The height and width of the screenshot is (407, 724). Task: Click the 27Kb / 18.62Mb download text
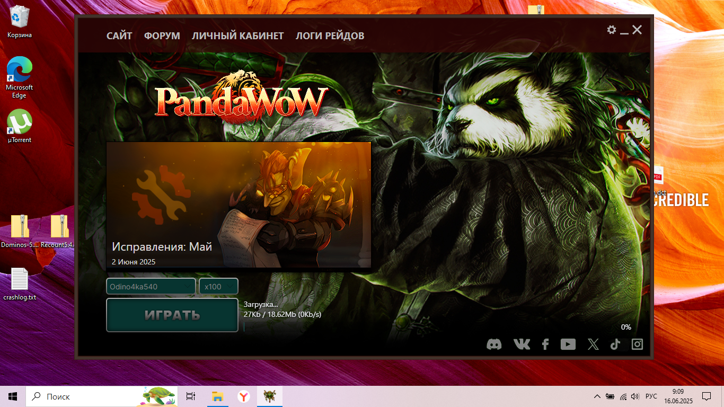pyautogui.click(x=282, y=314)
